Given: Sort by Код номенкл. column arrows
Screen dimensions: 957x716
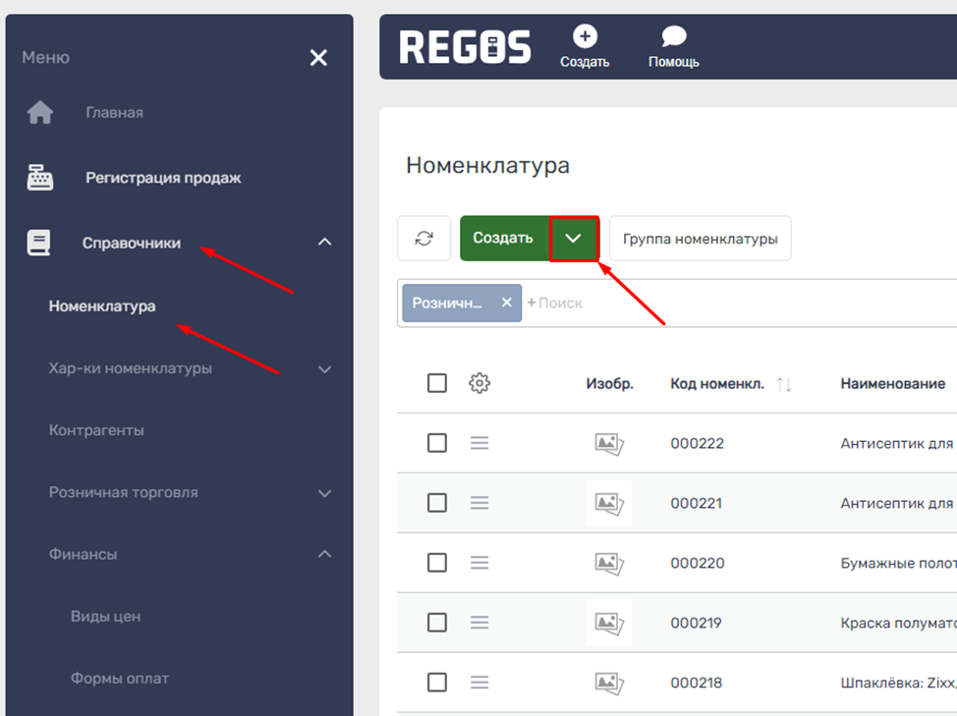Looking at the screenshot, I should [783, 384].
